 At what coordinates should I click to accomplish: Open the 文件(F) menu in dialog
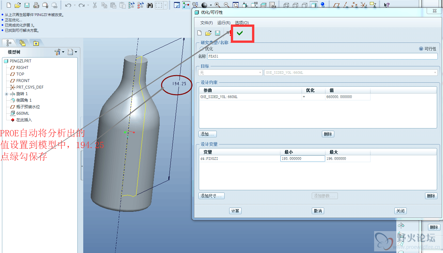[x=206, y=23]
